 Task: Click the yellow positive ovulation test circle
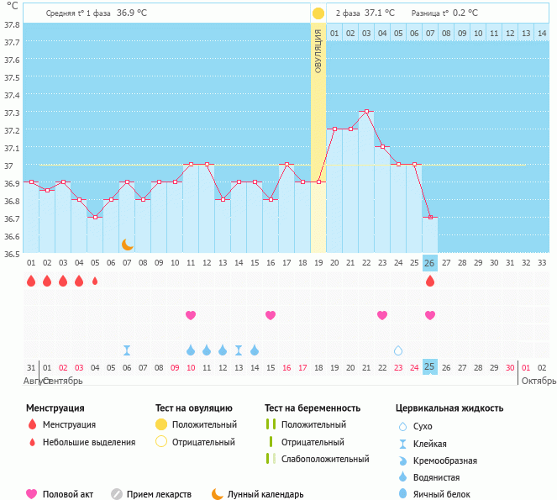(318, 13)
